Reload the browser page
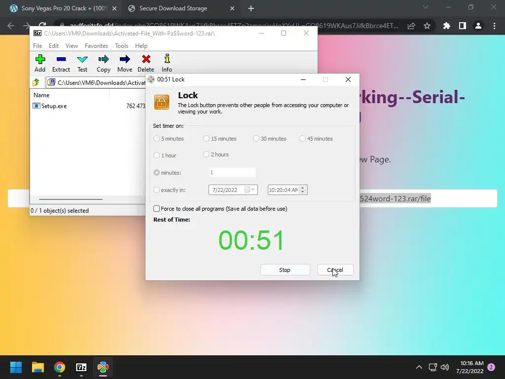505x379 pixels. point(42,26)
